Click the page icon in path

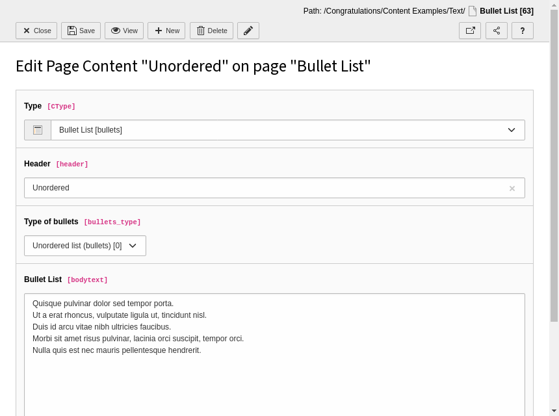(473, 11)
